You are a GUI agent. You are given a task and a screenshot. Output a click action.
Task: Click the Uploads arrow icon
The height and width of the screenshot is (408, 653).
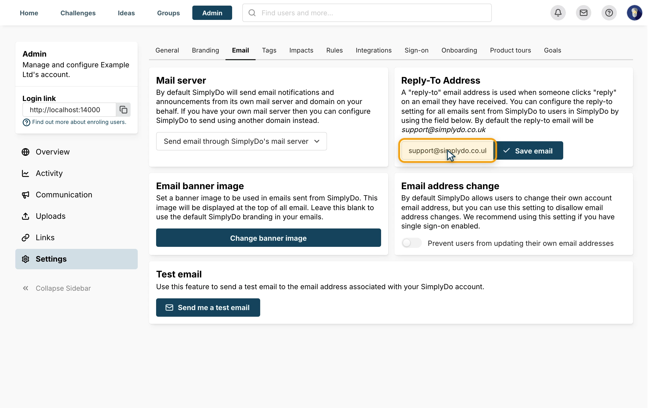pos(26,216)
